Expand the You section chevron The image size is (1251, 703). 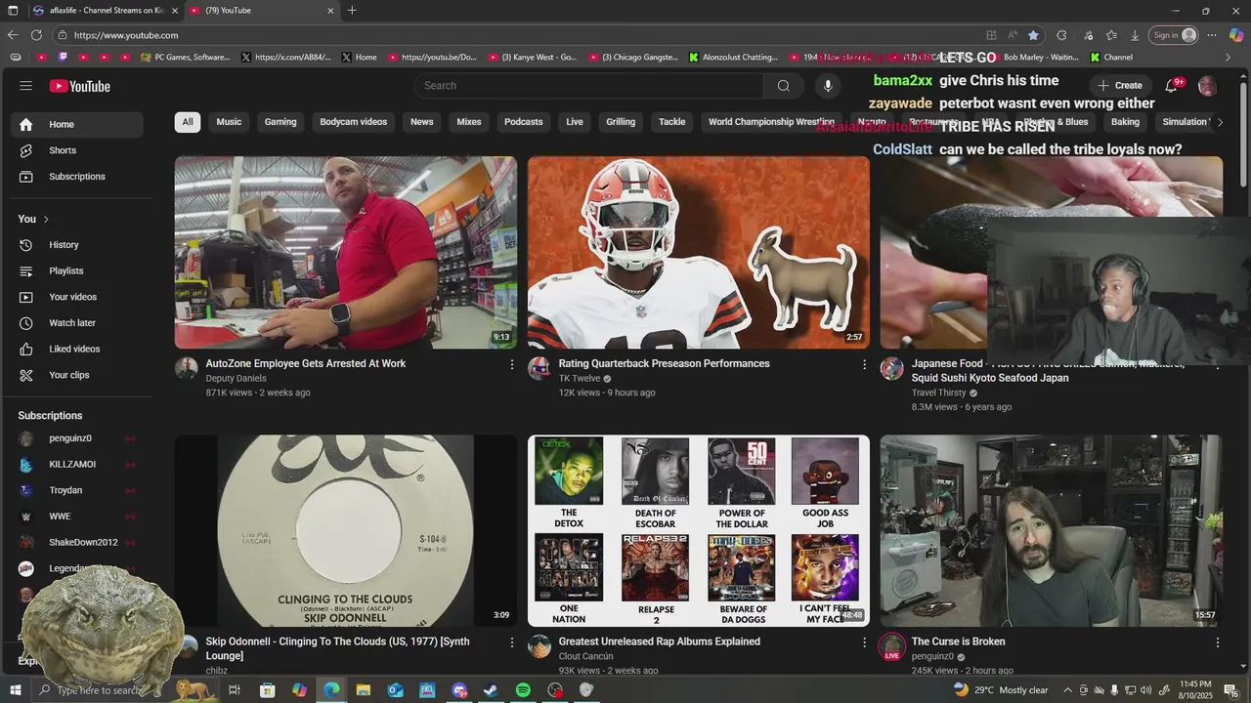pyautogui.click(x=46, y=219)
